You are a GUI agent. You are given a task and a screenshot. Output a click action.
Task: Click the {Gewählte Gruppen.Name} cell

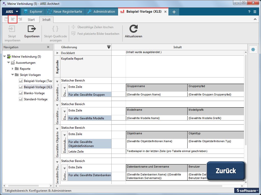pos(157,94)
